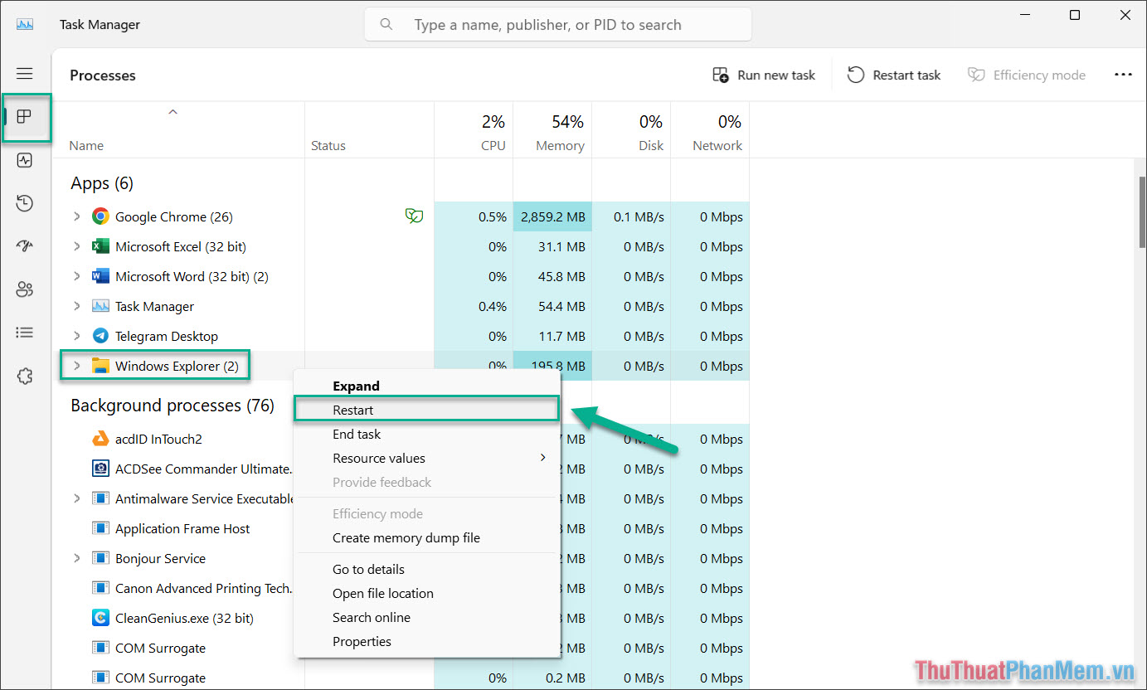This screenshot has height=690, width=1147.
Task: Click the Restart task button
Action: (894, 75)
